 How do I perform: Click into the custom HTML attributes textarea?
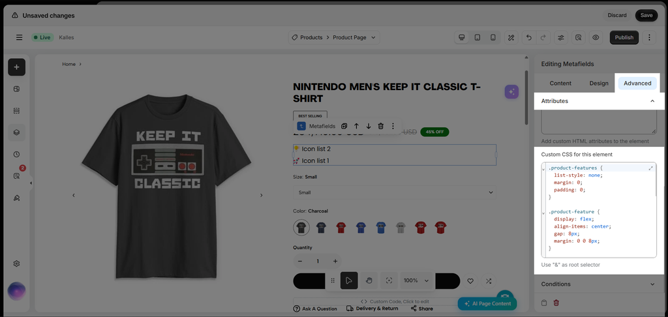pos(599,122)
